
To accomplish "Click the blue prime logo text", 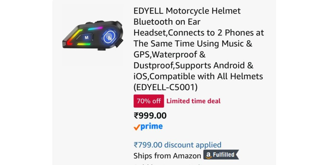I will [152, 127].
